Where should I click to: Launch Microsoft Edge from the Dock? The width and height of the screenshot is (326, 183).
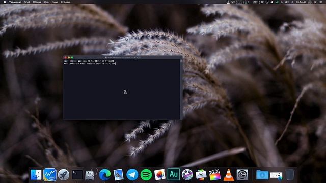click(104, 175)
